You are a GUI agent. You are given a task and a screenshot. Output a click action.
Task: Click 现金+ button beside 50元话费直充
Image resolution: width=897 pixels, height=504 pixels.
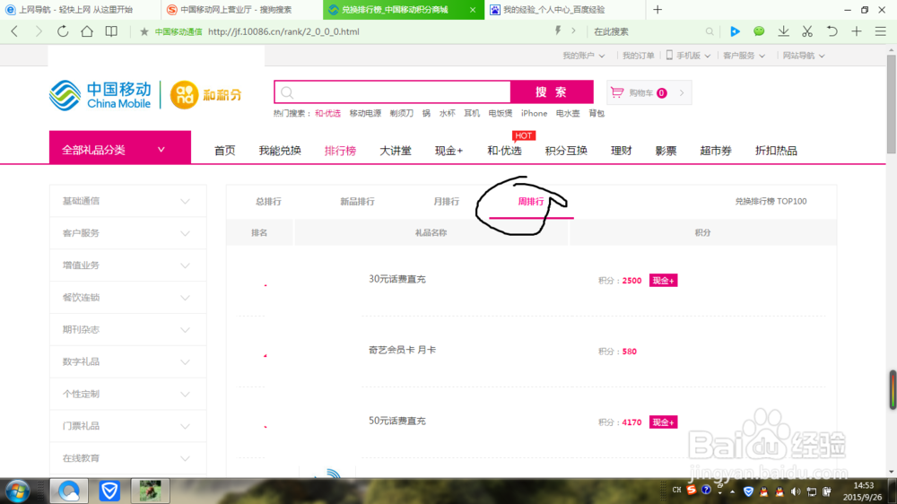click(x=663, y=422)
